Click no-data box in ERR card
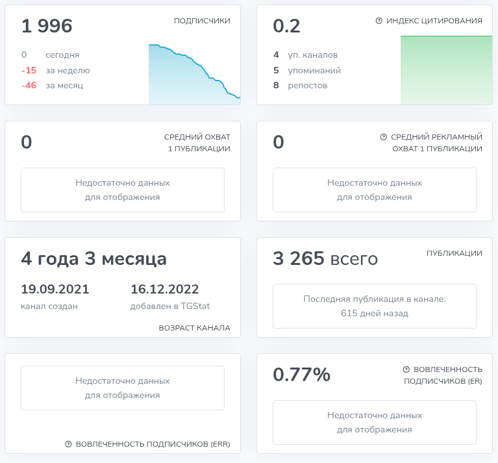Viewport: 498px width, 463px height. coord(123,388)
